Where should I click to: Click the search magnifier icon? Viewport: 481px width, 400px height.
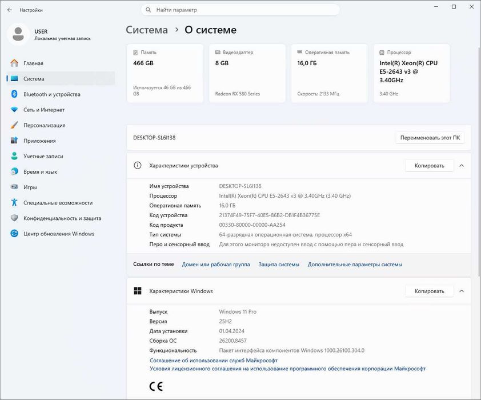click(x=148, y=10)
